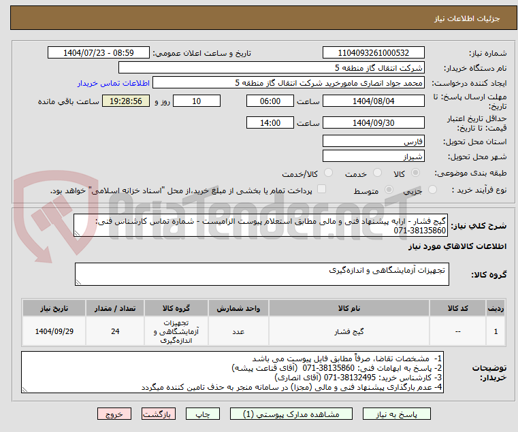This screenshot has height=432, width=518.
Task: Click the quantity cell showing 24
Action: (115, 331)
